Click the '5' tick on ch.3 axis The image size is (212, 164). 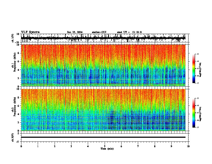18,133
